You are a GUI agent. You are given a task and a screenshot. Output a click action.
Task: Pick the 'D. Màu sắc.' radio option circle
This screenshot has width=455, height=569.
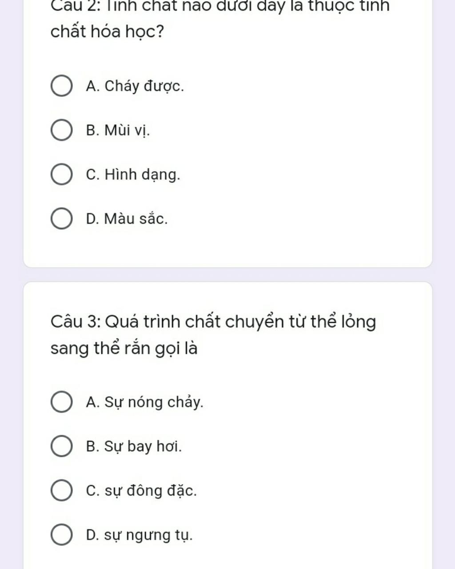61,219
